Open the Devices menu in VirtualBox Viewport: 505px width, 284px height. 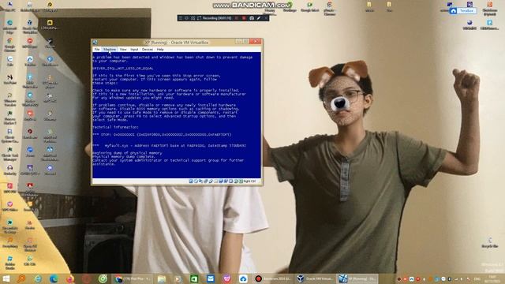coord(148,50)
